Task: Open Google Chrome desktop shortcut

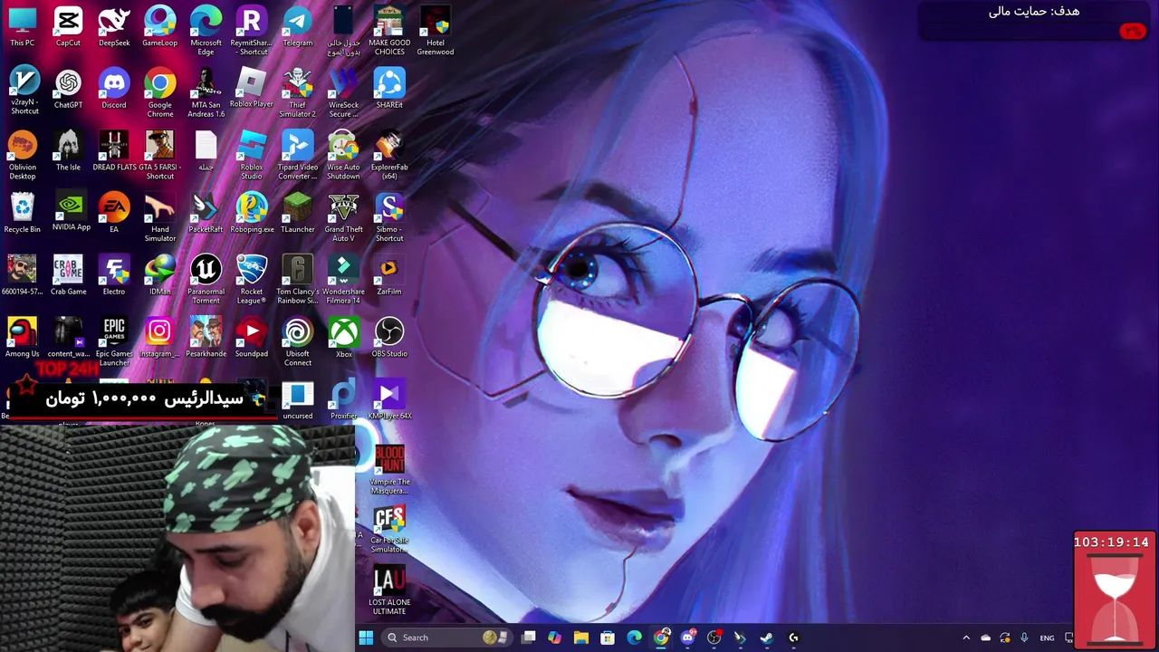Action: 160,93
